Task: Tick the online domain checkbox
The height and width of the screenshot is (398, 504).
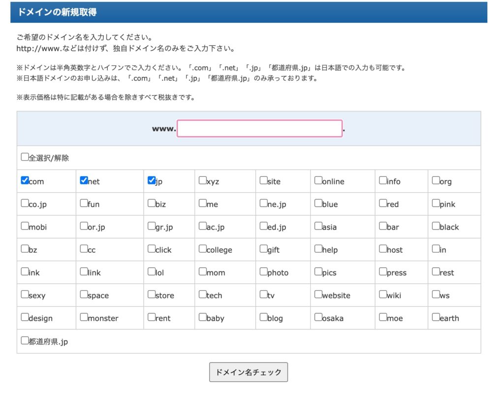Action: pos(318,180)
